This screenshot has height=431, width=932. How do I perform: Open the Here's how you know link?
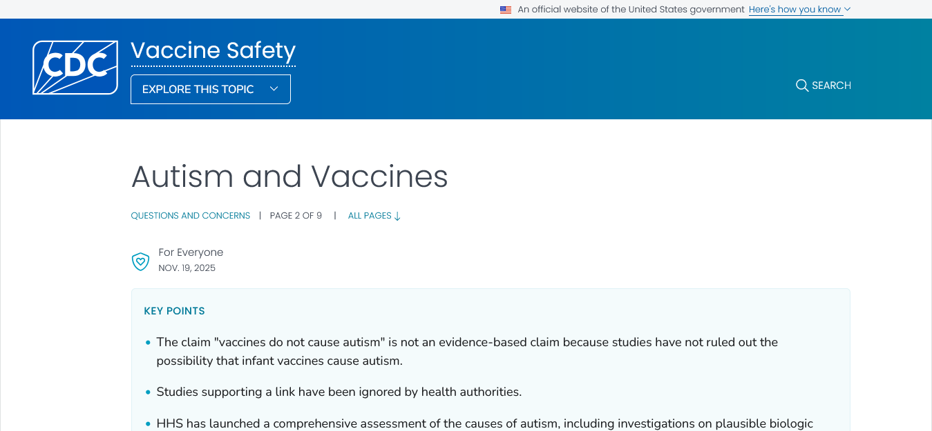[795, 10]
